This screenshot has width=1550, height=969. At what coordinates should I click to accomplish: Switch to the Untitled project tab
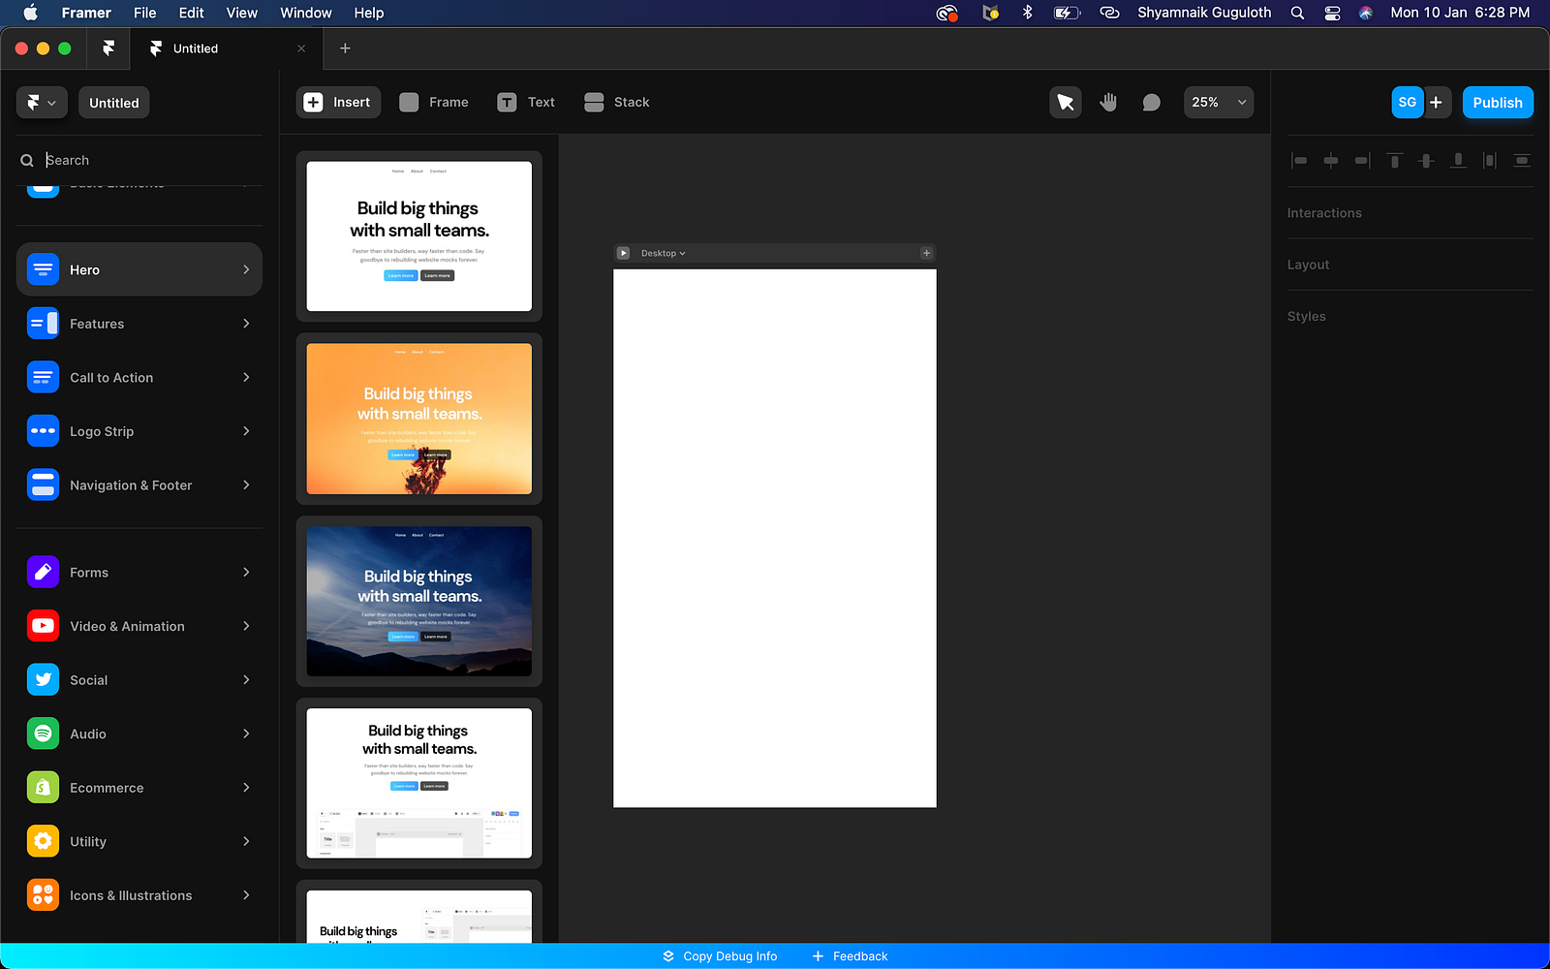coord(196,48)
